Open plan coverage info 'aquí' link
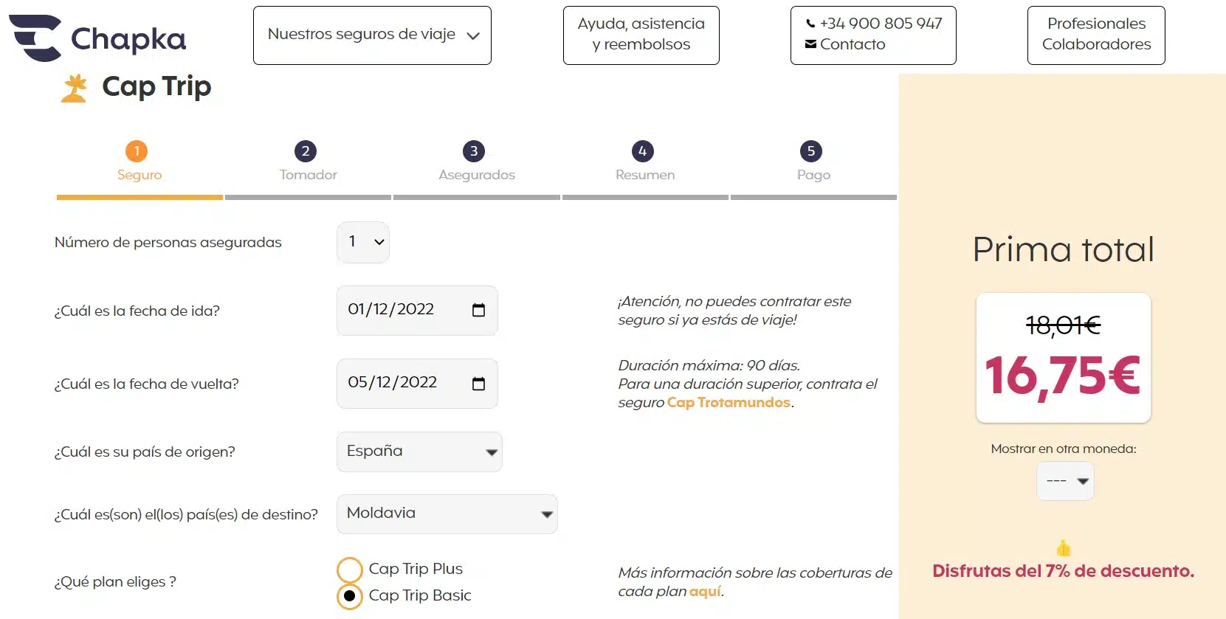Image resolution: width=1226 pixels, height=619 pixels. (x=705, y=592)
